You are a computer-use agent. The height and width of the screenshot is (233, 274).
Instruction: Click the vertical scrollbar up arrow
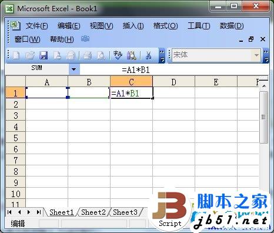pos(264,86)
